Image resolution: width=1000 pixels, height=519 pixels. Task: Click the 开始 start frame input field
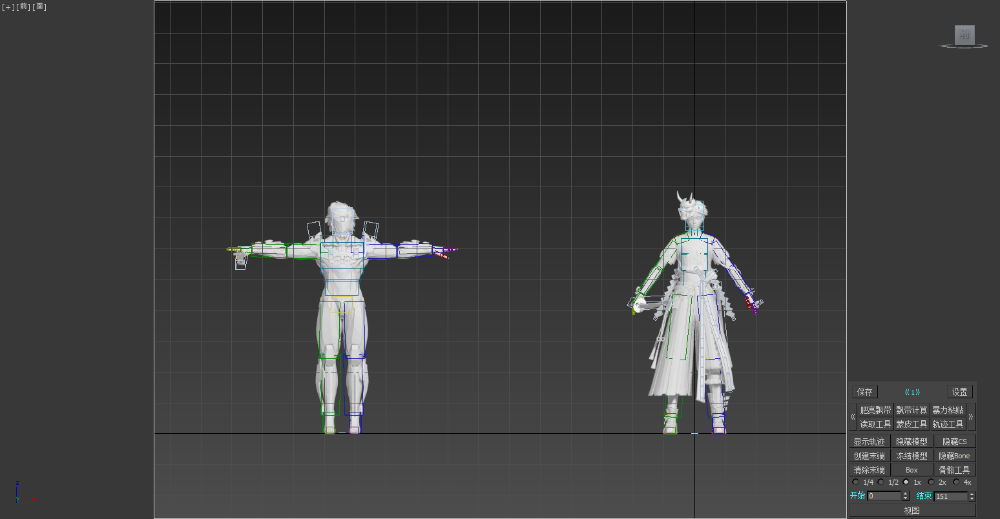(x=883, y=496)
